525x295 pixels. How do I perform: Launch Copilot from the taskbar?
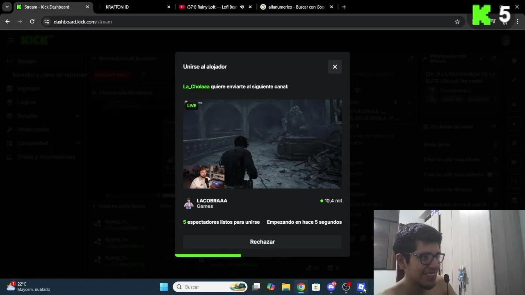point(271,287)
